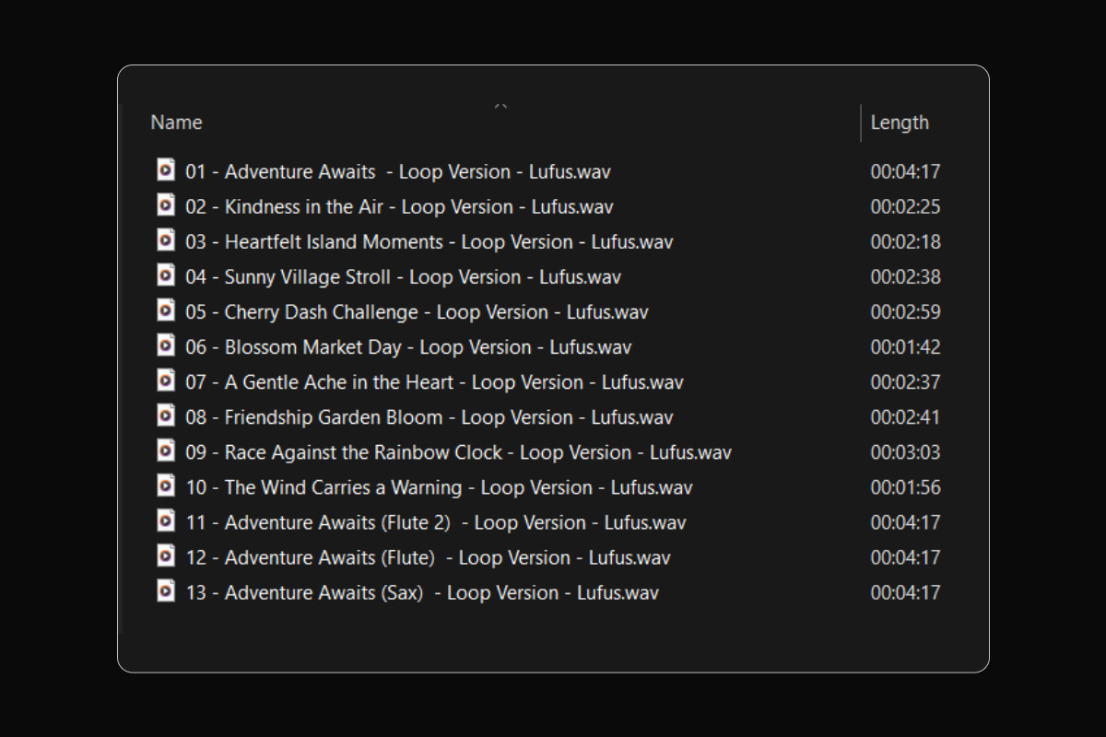
Task: Select Adventure Awaits (Flute 2) file name
Action: click(x=435, y=522)
